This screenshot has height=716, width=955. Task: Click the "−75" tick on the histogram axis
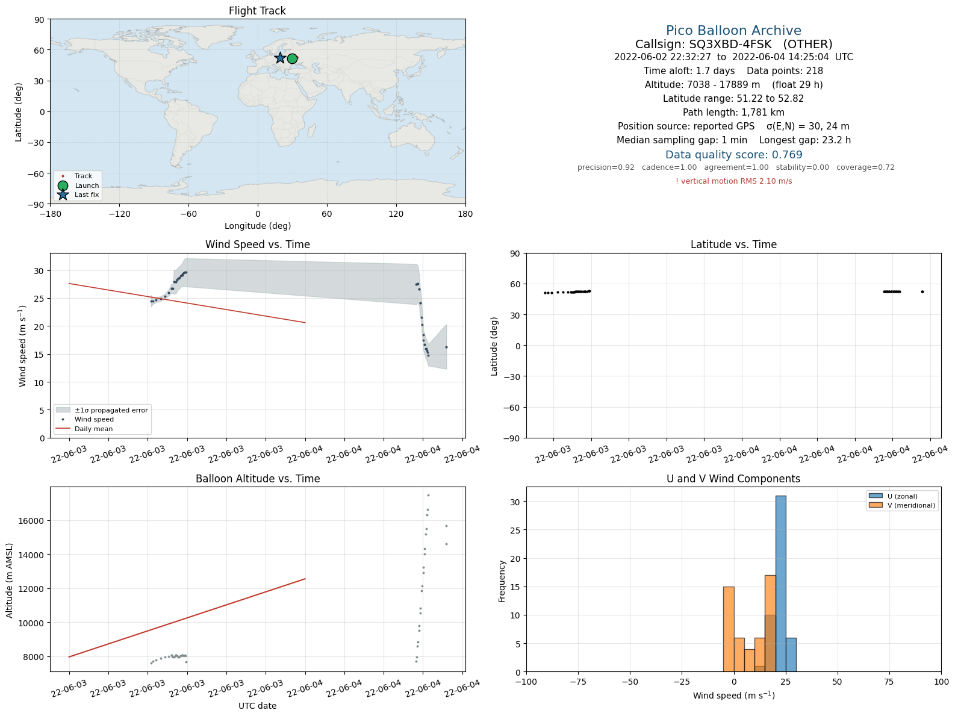tap(578, 682)
